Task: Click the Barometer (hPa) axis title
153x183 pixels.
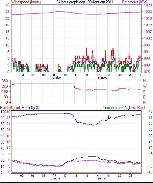Action: pyautogui.click(x=135, y=2)
